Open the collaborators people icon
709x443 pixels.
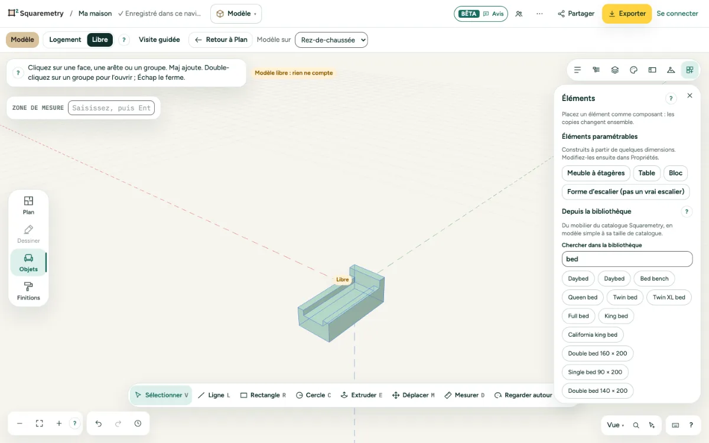519,14
